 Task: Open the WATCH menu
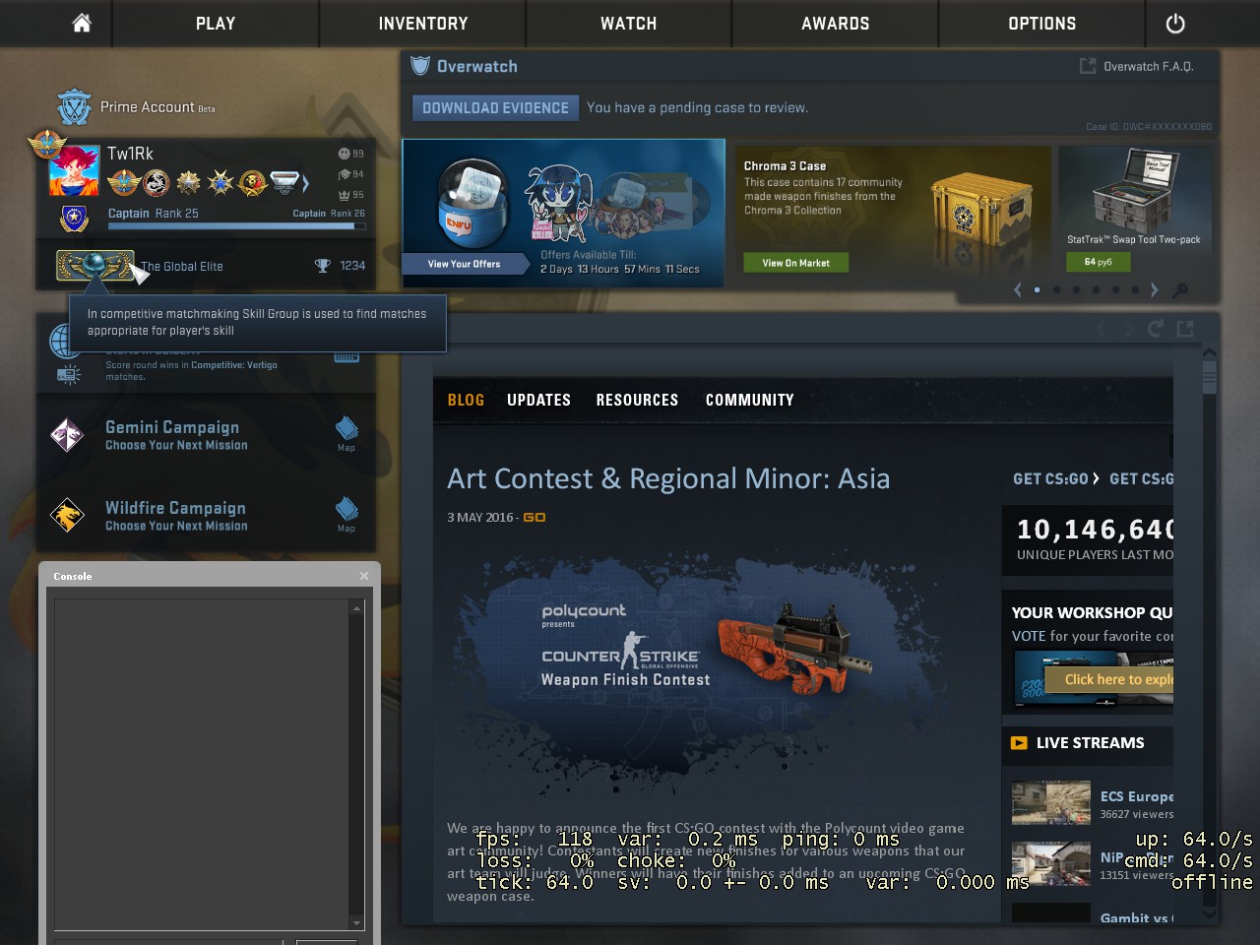point(629,24)
